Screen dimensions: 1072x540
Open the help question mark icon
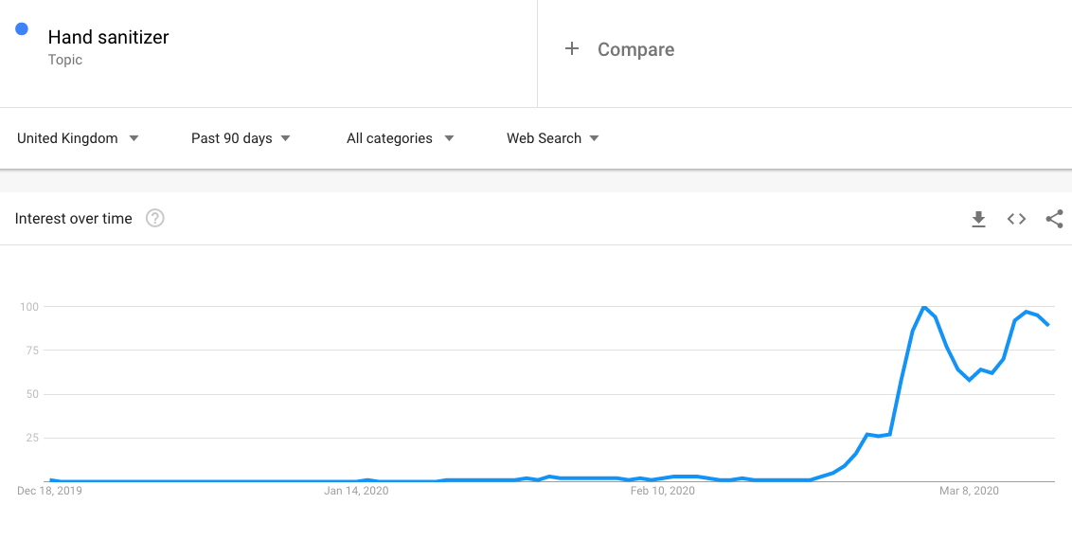pos(155,219)
